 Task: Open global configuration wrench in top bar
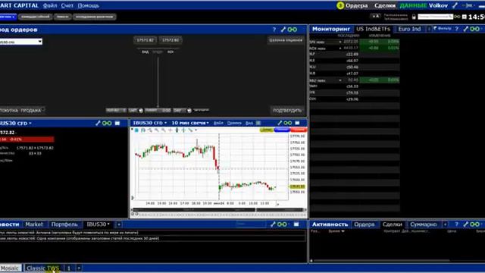click(455, 5)
